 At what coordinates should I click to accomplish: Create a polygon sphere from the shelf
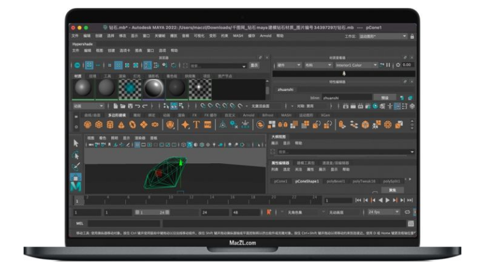[88, 125]
